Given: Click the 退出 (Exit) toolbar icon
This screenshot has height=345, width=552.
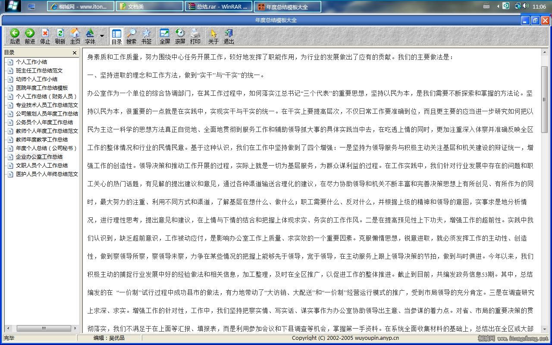Looking at the screenshot, I should coord(229,36).
